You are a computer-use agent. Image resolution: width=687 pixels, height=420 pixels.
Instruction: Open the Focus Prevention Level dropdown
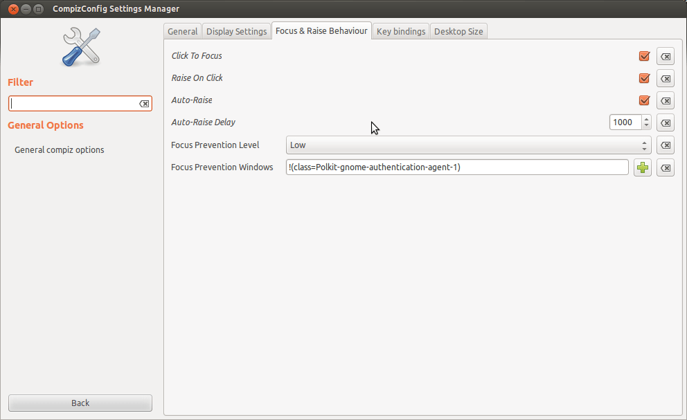click(468, 145)
